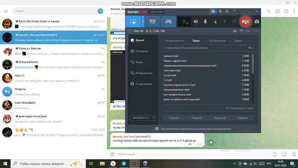Select file сикссевн.mp4

tap(206, 70)
